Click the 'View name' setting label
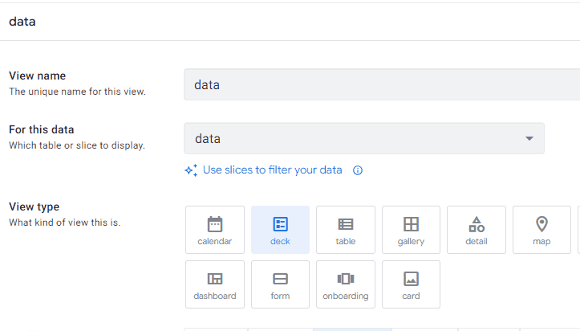The height and width of the screenshot is (331, 580). (x=37, y=76)
